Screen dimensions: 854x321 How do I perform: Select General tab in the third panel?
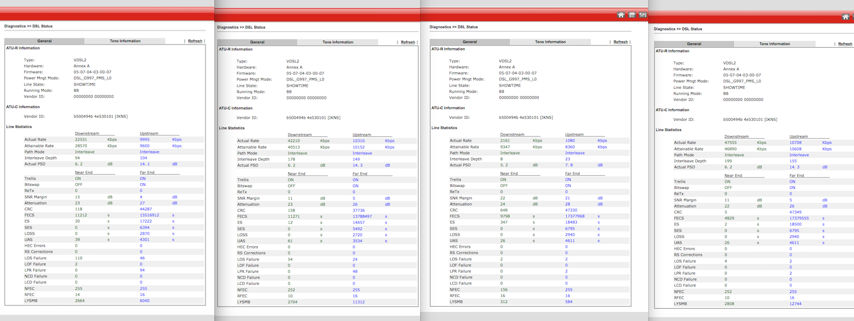pos(469,42)
